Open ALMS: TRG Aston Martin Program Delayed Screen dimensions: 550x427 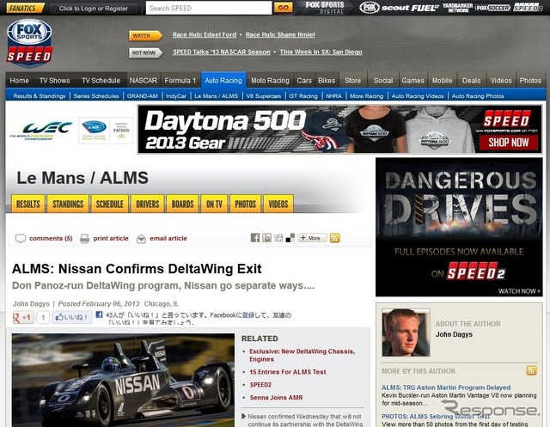(446, 387)
